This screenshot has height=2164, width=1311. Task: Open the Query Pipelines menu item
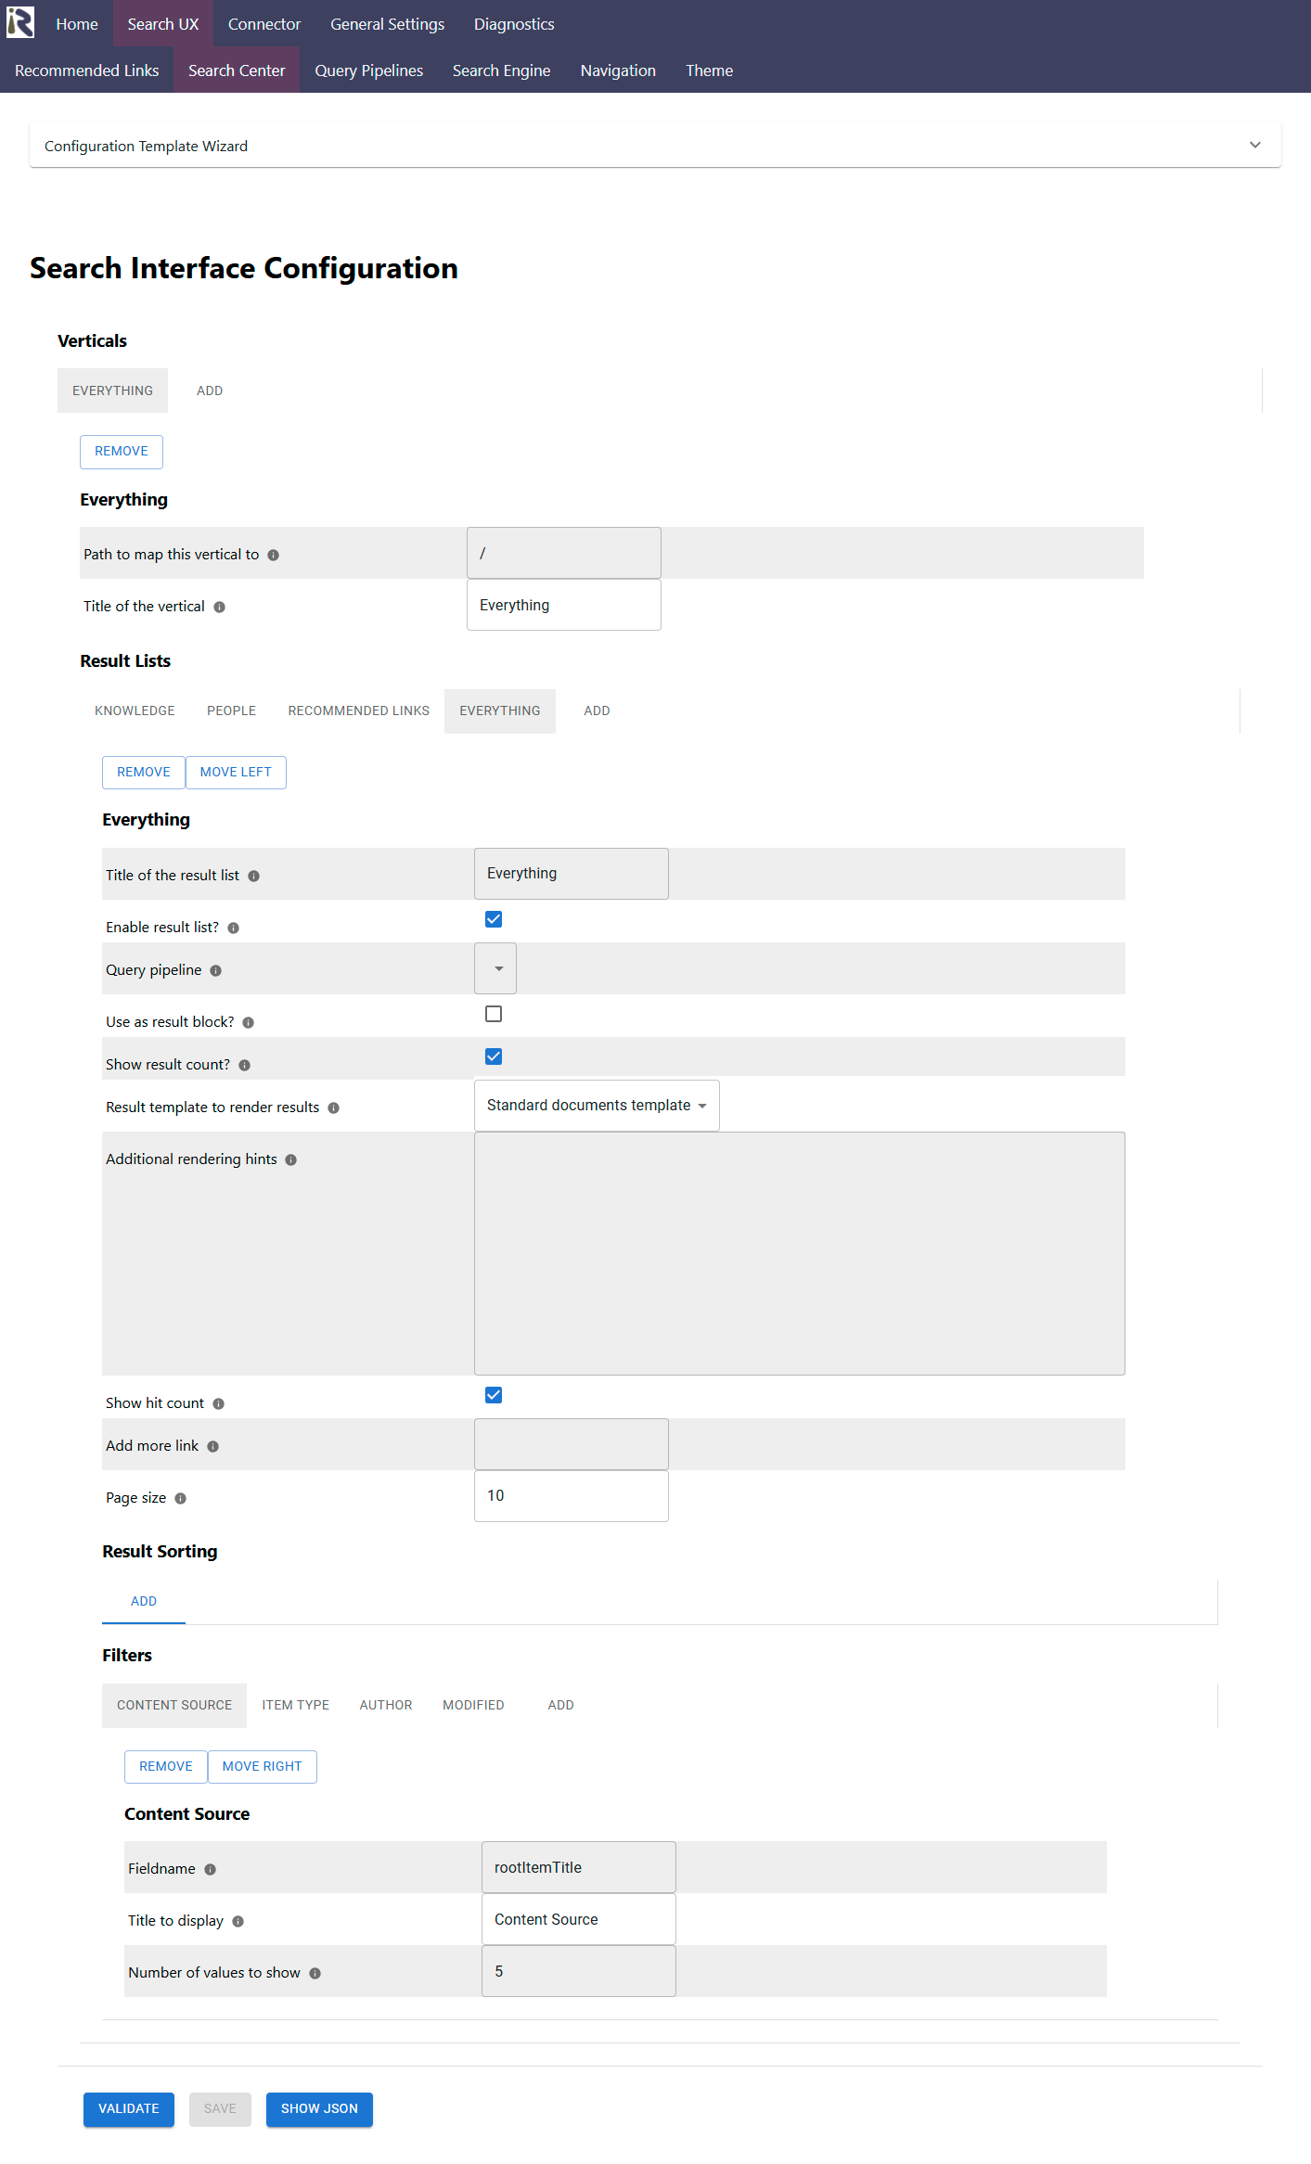click(x=368, y=70)
